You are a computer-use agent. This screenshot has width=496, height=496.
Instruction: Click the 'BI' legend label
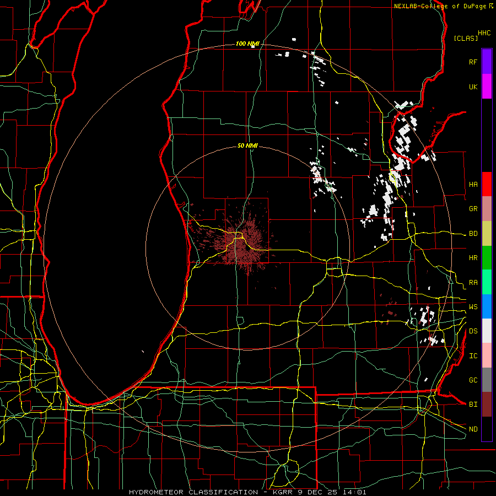coord(473,405)
